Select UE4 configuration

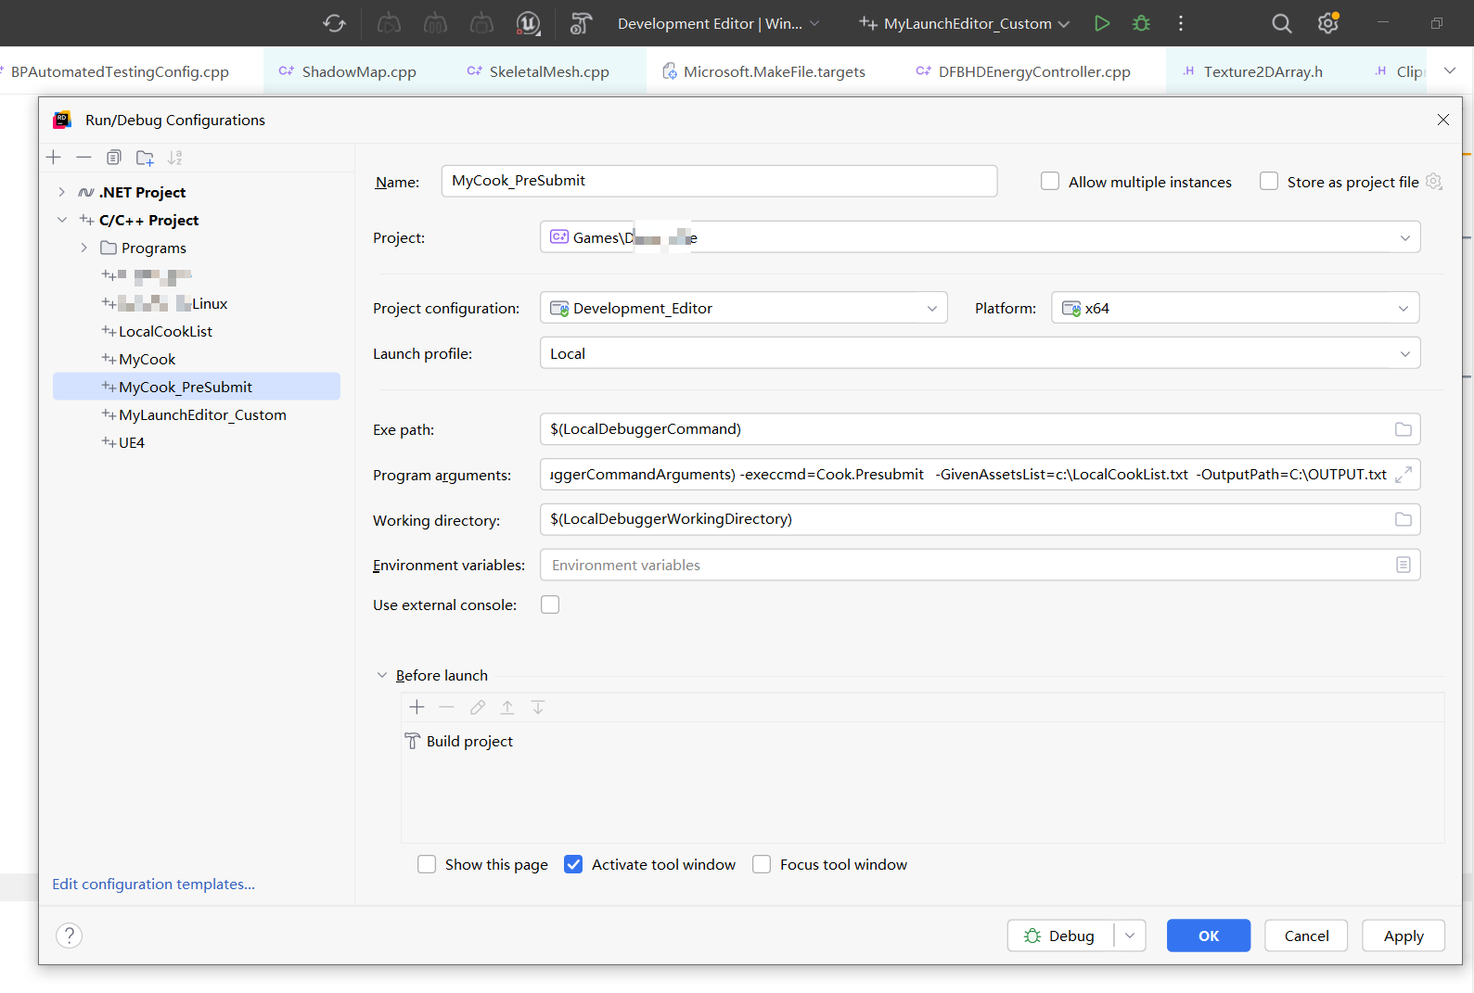pyautogui.click(x=132, y=442)
